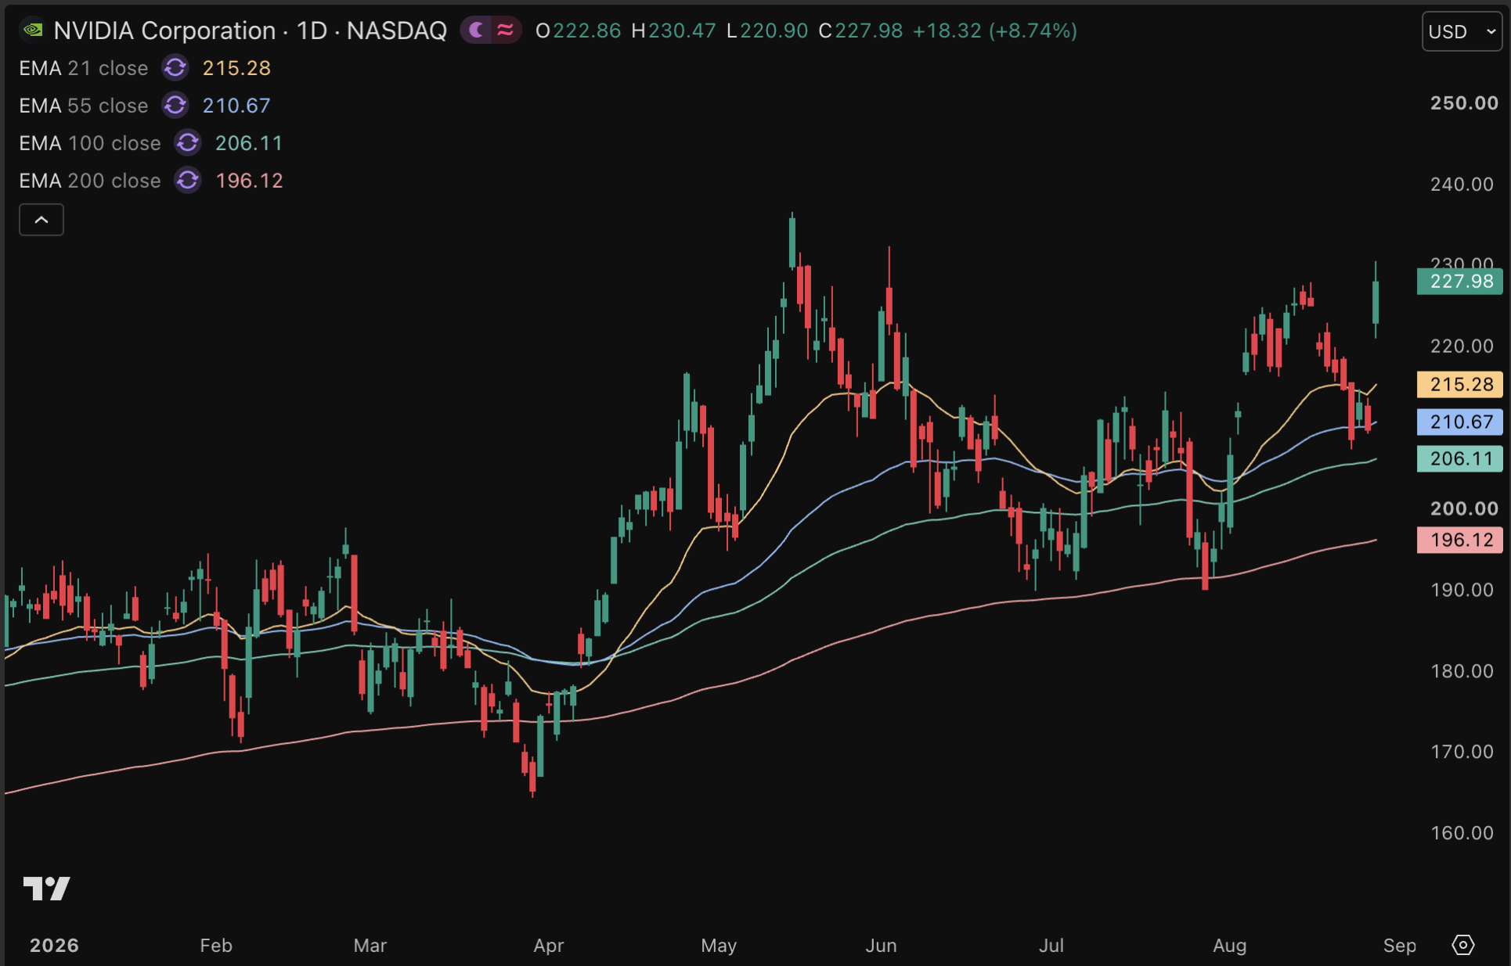Image resolution: width=1511 pixels, height=966 pixels.
Task: Click the 160.00 price axis label
Action: pos(1462,833)
